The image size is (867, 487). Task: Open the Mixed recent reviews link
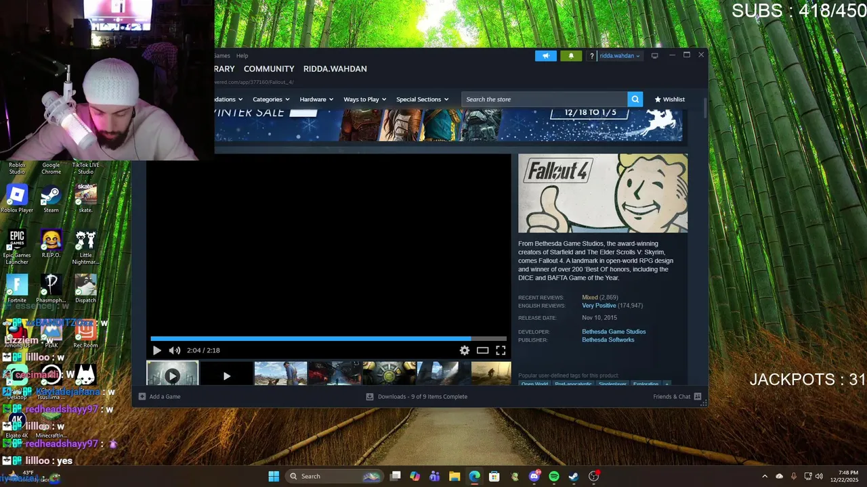pos(590,298)
